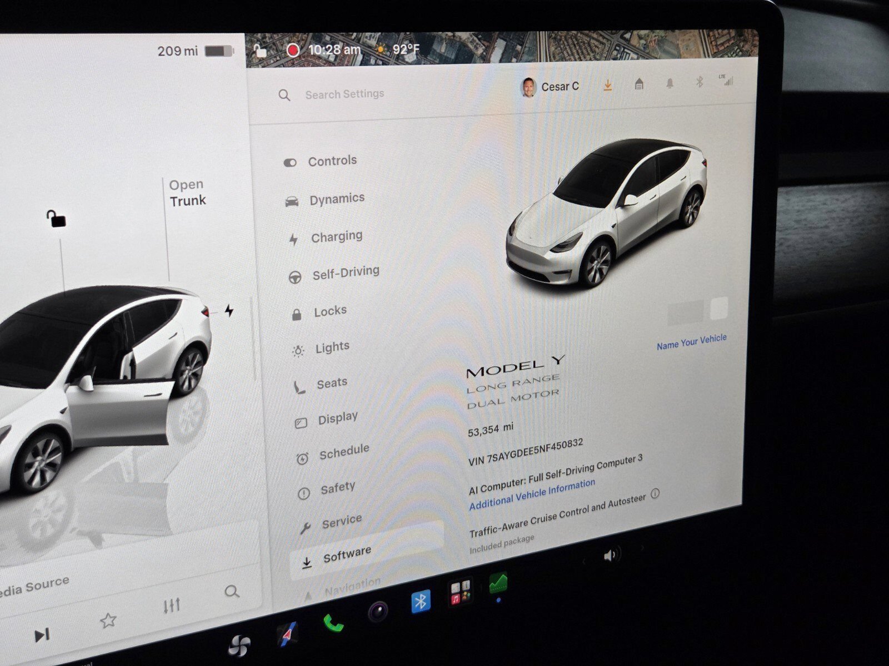Open the notifications bell icon
This screenshot has width=889, height=666.
[x=670, y=83]
